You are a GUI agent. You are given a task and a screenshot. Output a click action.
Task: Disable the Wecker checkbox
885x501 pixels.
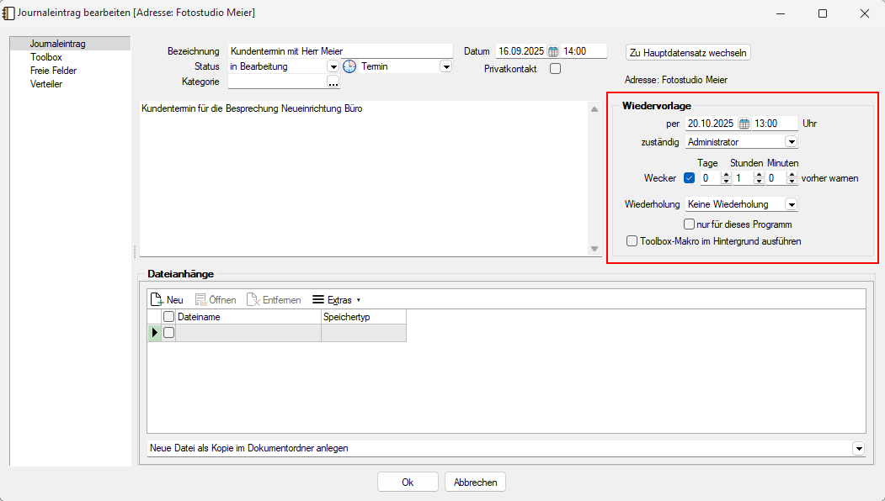[689, 178]
